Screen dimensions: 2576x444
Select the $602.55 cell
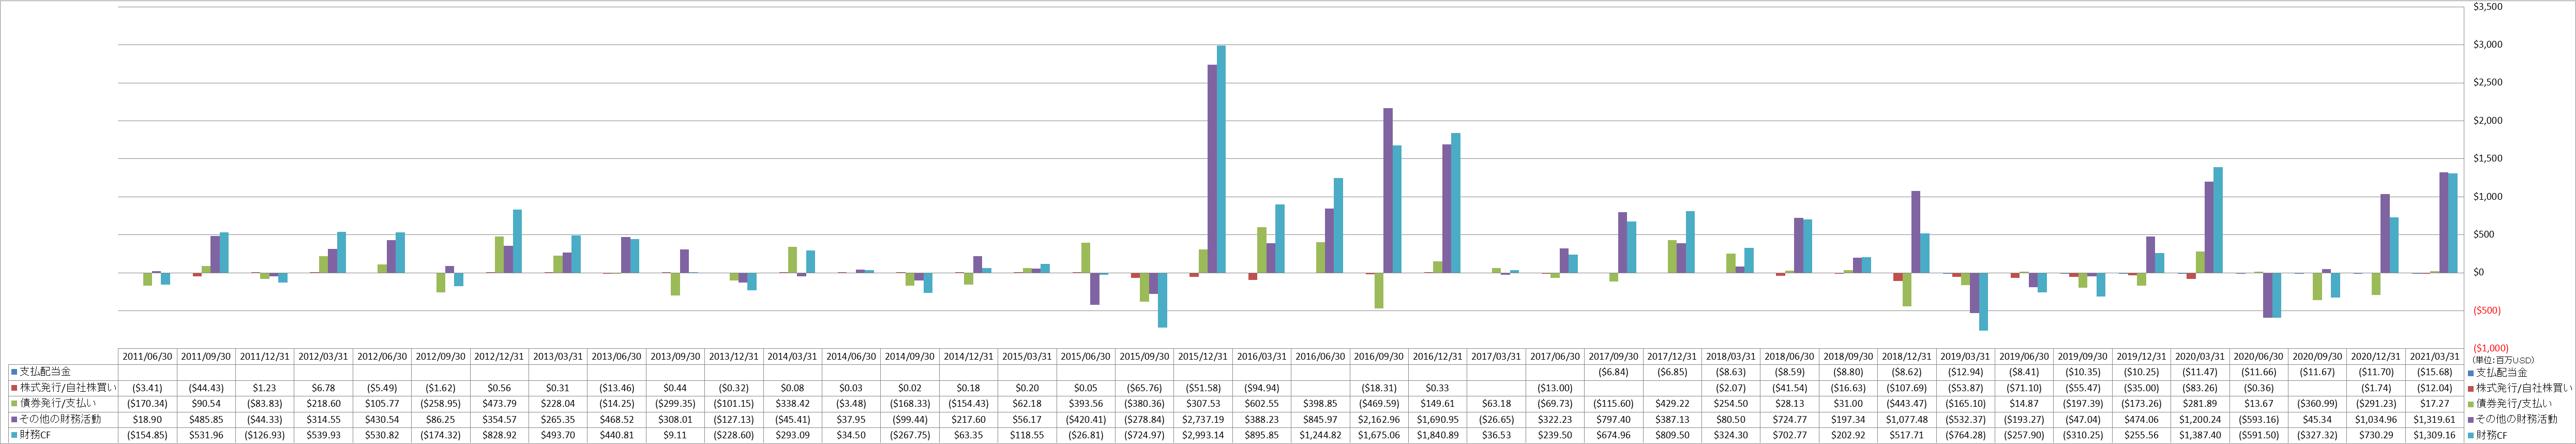tap(1261, 404)
